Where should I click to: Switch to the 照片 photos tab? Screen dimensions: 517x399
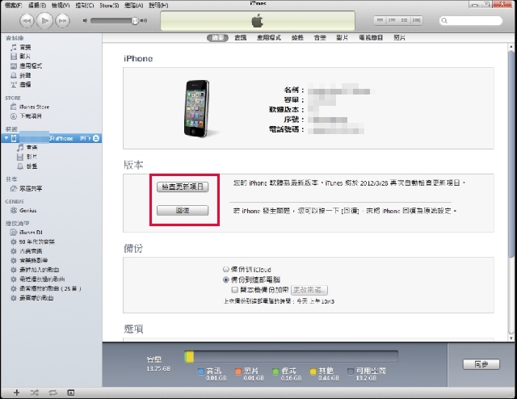[x=399, y=38]
